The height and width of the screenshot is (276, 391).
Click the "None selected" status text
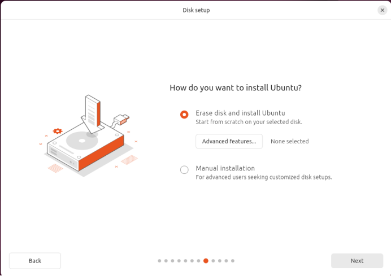(289, 141)
